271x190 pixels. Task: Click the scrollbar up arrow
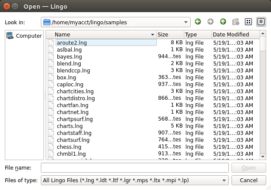coord(263,33)
